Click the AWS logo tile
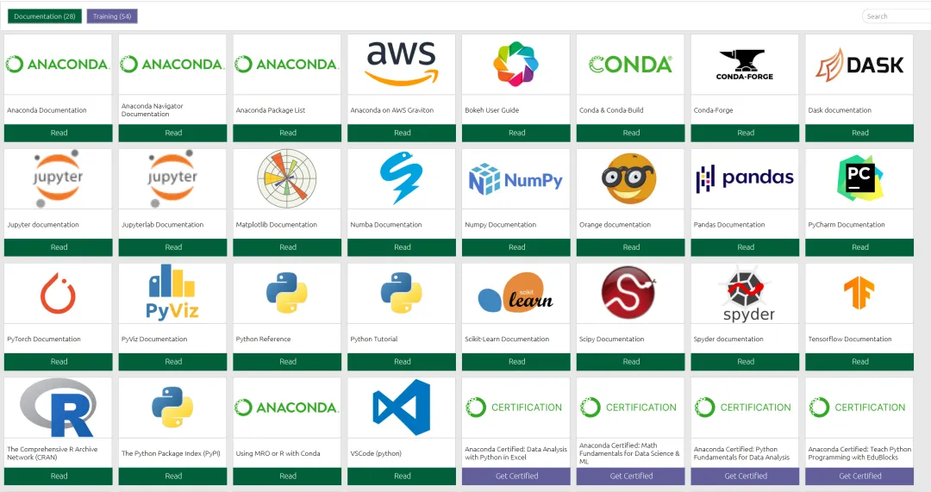 tap(402, 64)
